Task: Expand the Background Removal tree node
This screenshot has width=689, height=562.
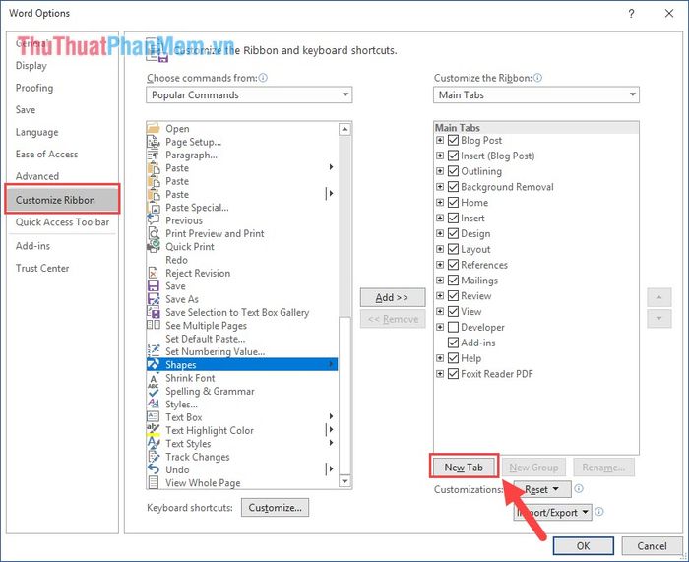Action: coord(440,187)
